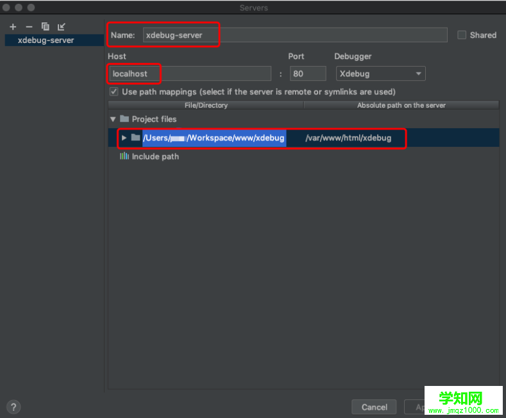Edit the /var/www/html/xdebug server path cell
Image resolution: width=506 pixels, height=418 pixels.
point(348,138)
